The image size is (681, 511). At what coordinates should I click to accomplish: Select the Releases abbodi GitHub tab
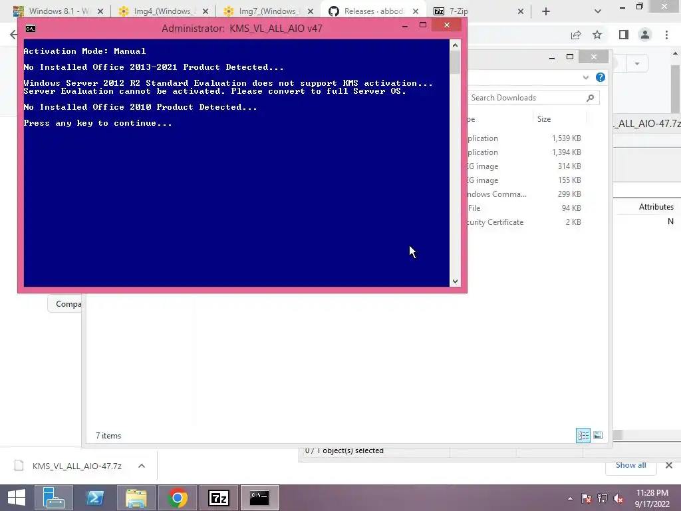[372, 11]
